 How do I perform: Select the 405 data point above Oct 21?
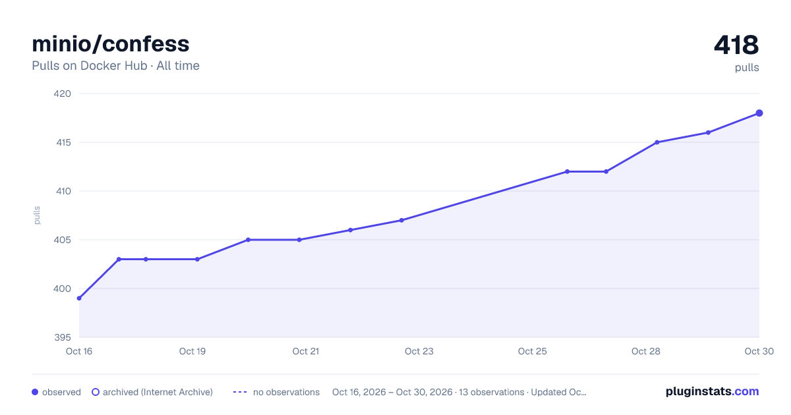(299, 240)
